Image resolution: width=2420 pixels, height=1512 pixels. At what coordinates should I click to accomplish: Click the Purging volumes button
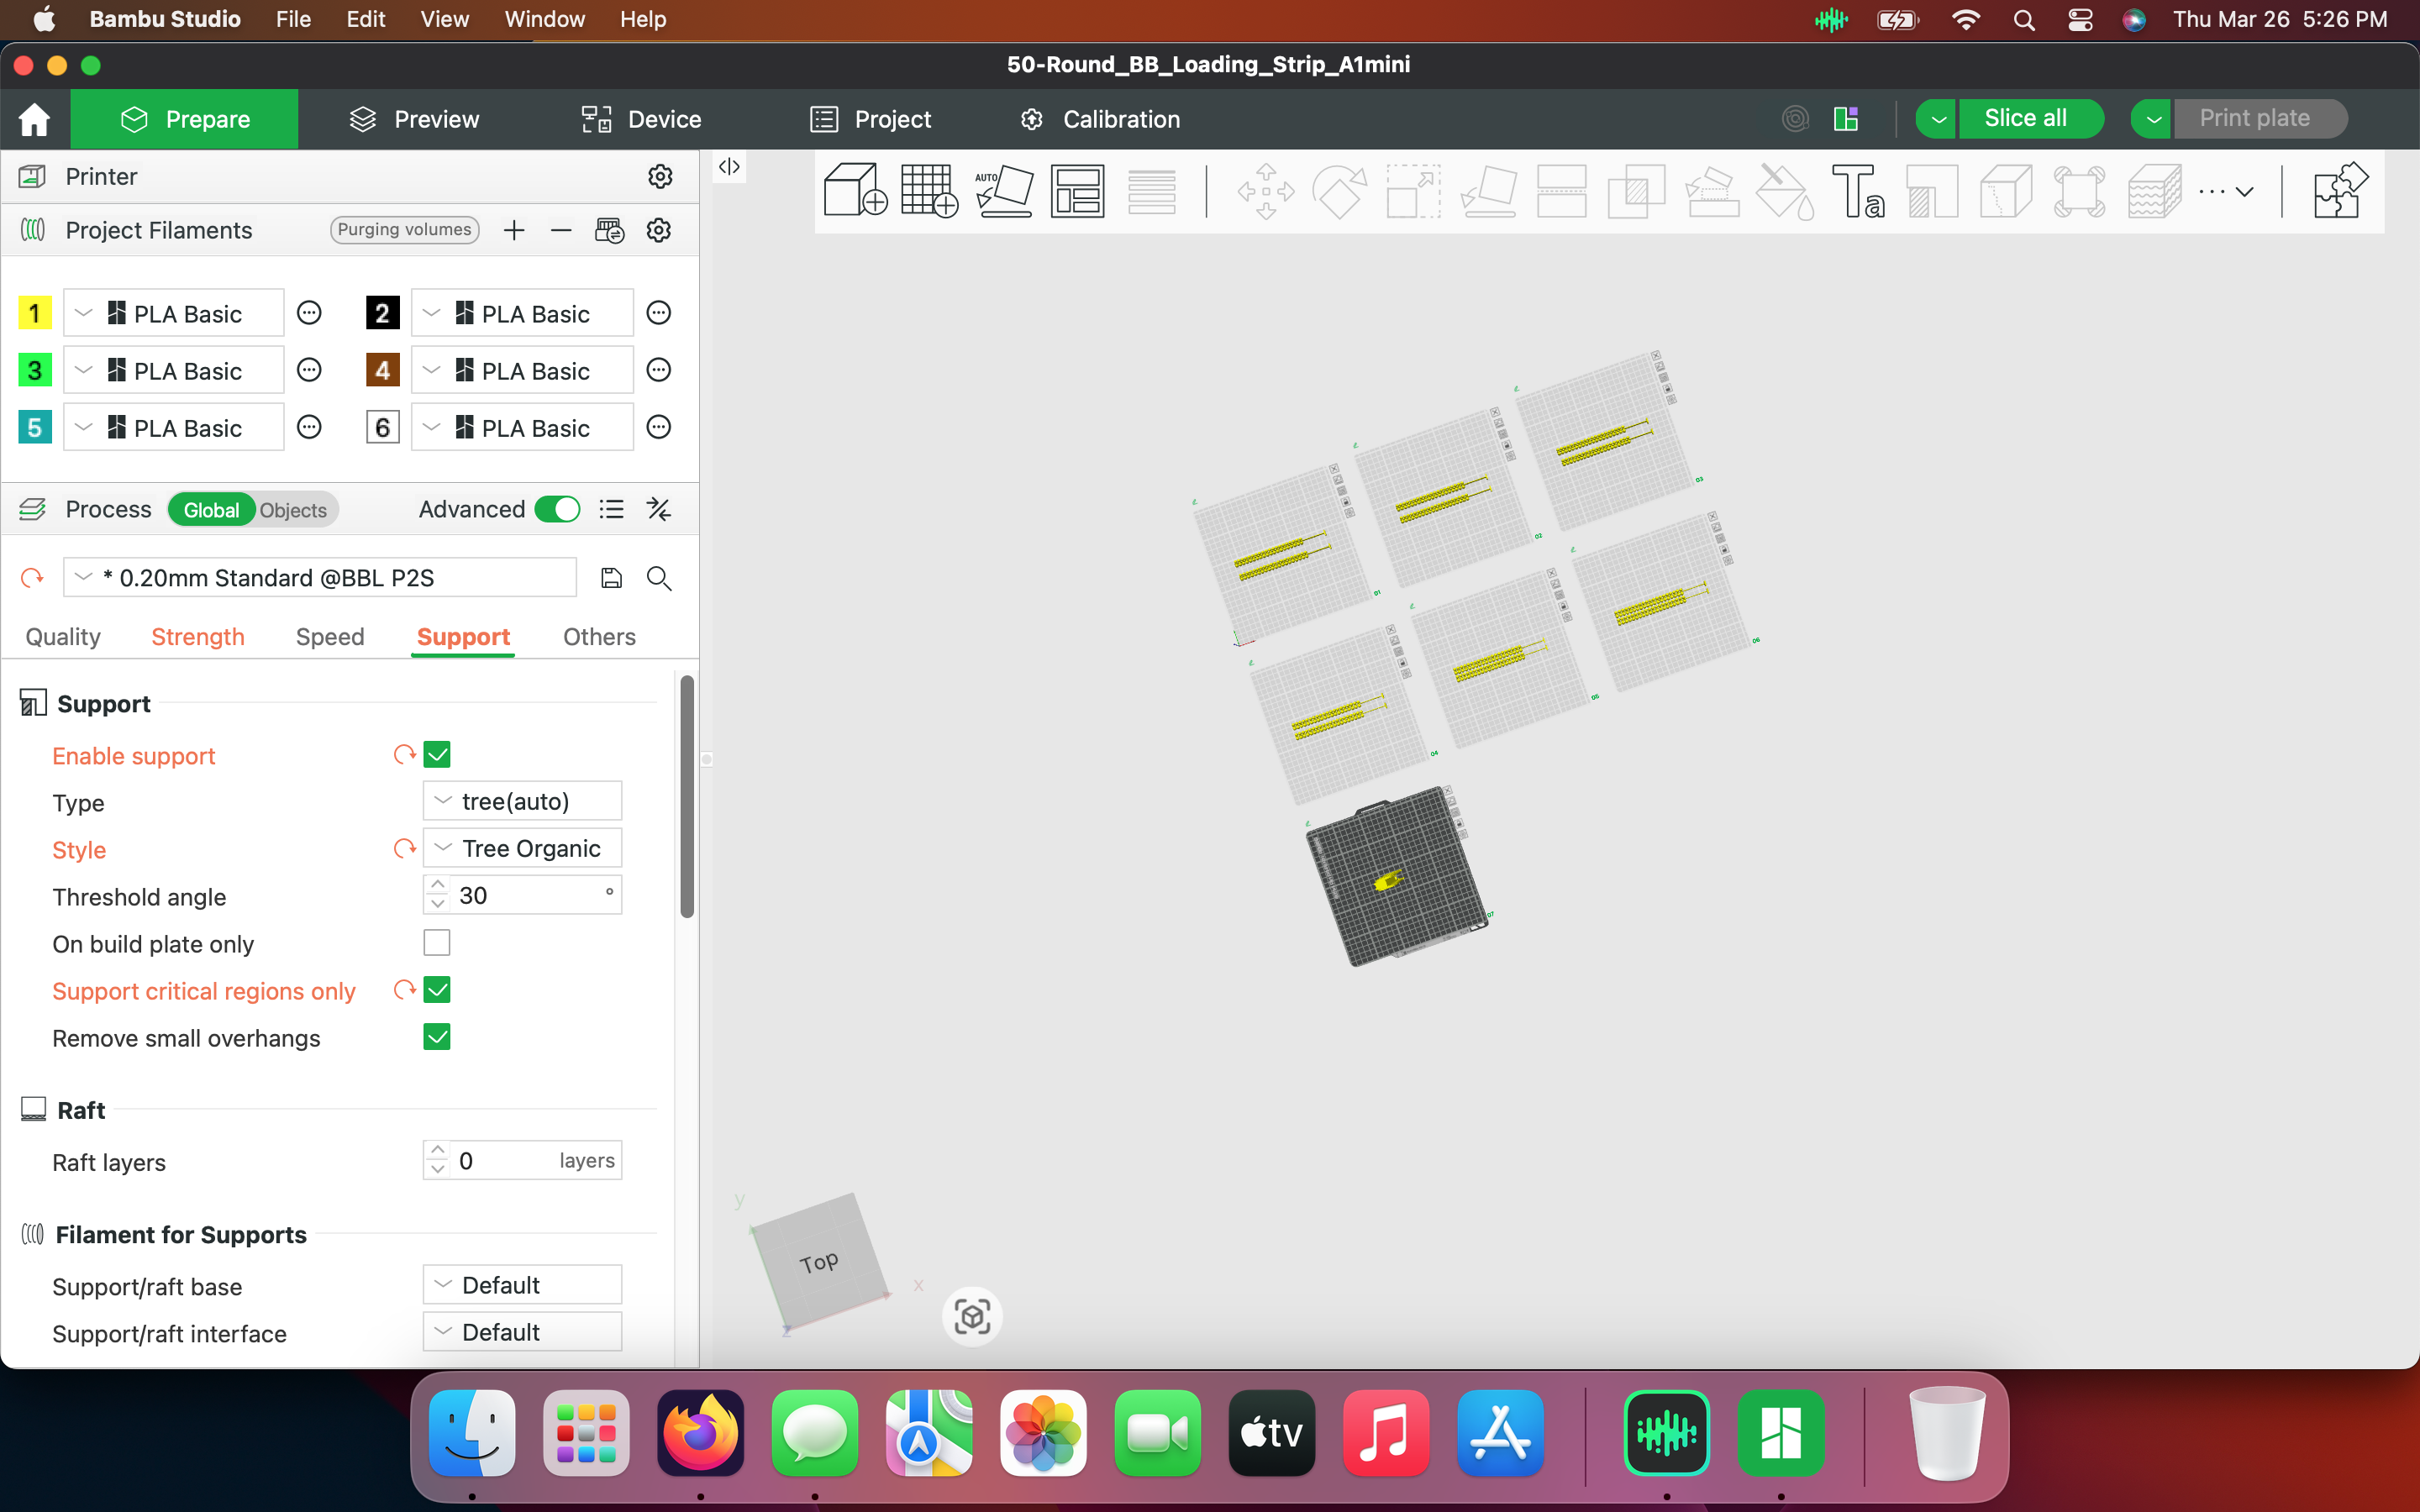pyautogui.click(x=404, y=229)
